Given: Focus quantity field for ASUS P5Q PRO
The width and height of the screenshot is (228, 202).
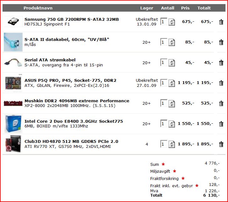Looking at the screenshot, I should 164,83.
